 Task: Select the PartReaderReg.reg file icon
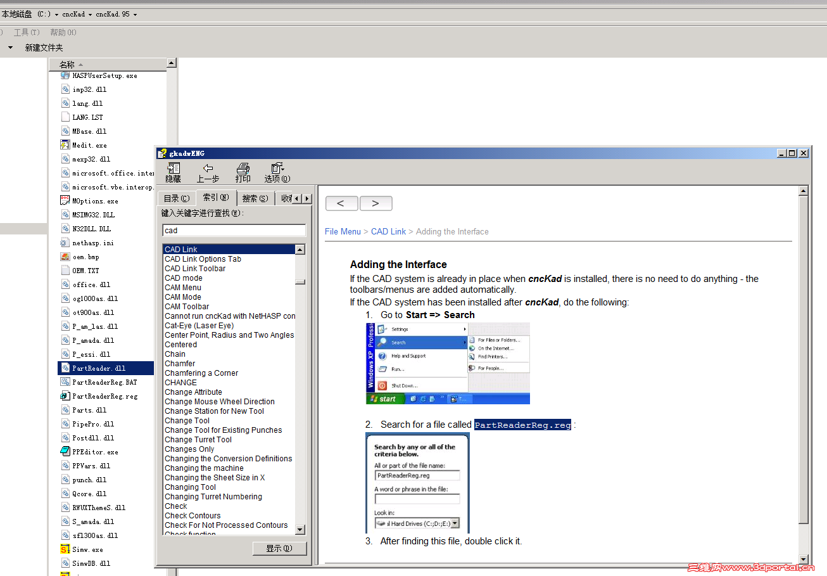tap(65, 396)
